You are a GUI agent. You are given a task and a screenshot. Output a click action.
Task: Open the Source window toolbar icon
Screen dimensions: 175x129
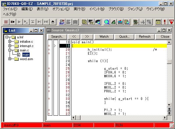tap(84, 22)
